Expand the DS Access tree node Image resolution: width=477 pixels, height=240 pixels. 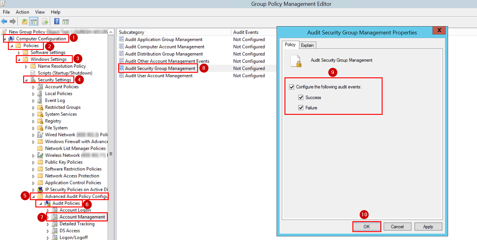48,231
